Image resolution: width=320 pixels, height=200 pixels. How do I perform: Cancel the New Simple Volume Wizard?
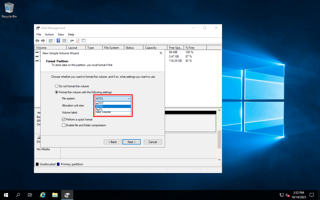click(153, 142)
